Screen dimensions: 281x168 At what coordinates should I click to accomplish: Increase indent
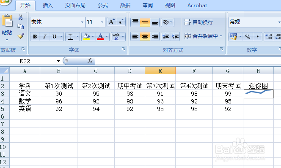tap(175, 36)
